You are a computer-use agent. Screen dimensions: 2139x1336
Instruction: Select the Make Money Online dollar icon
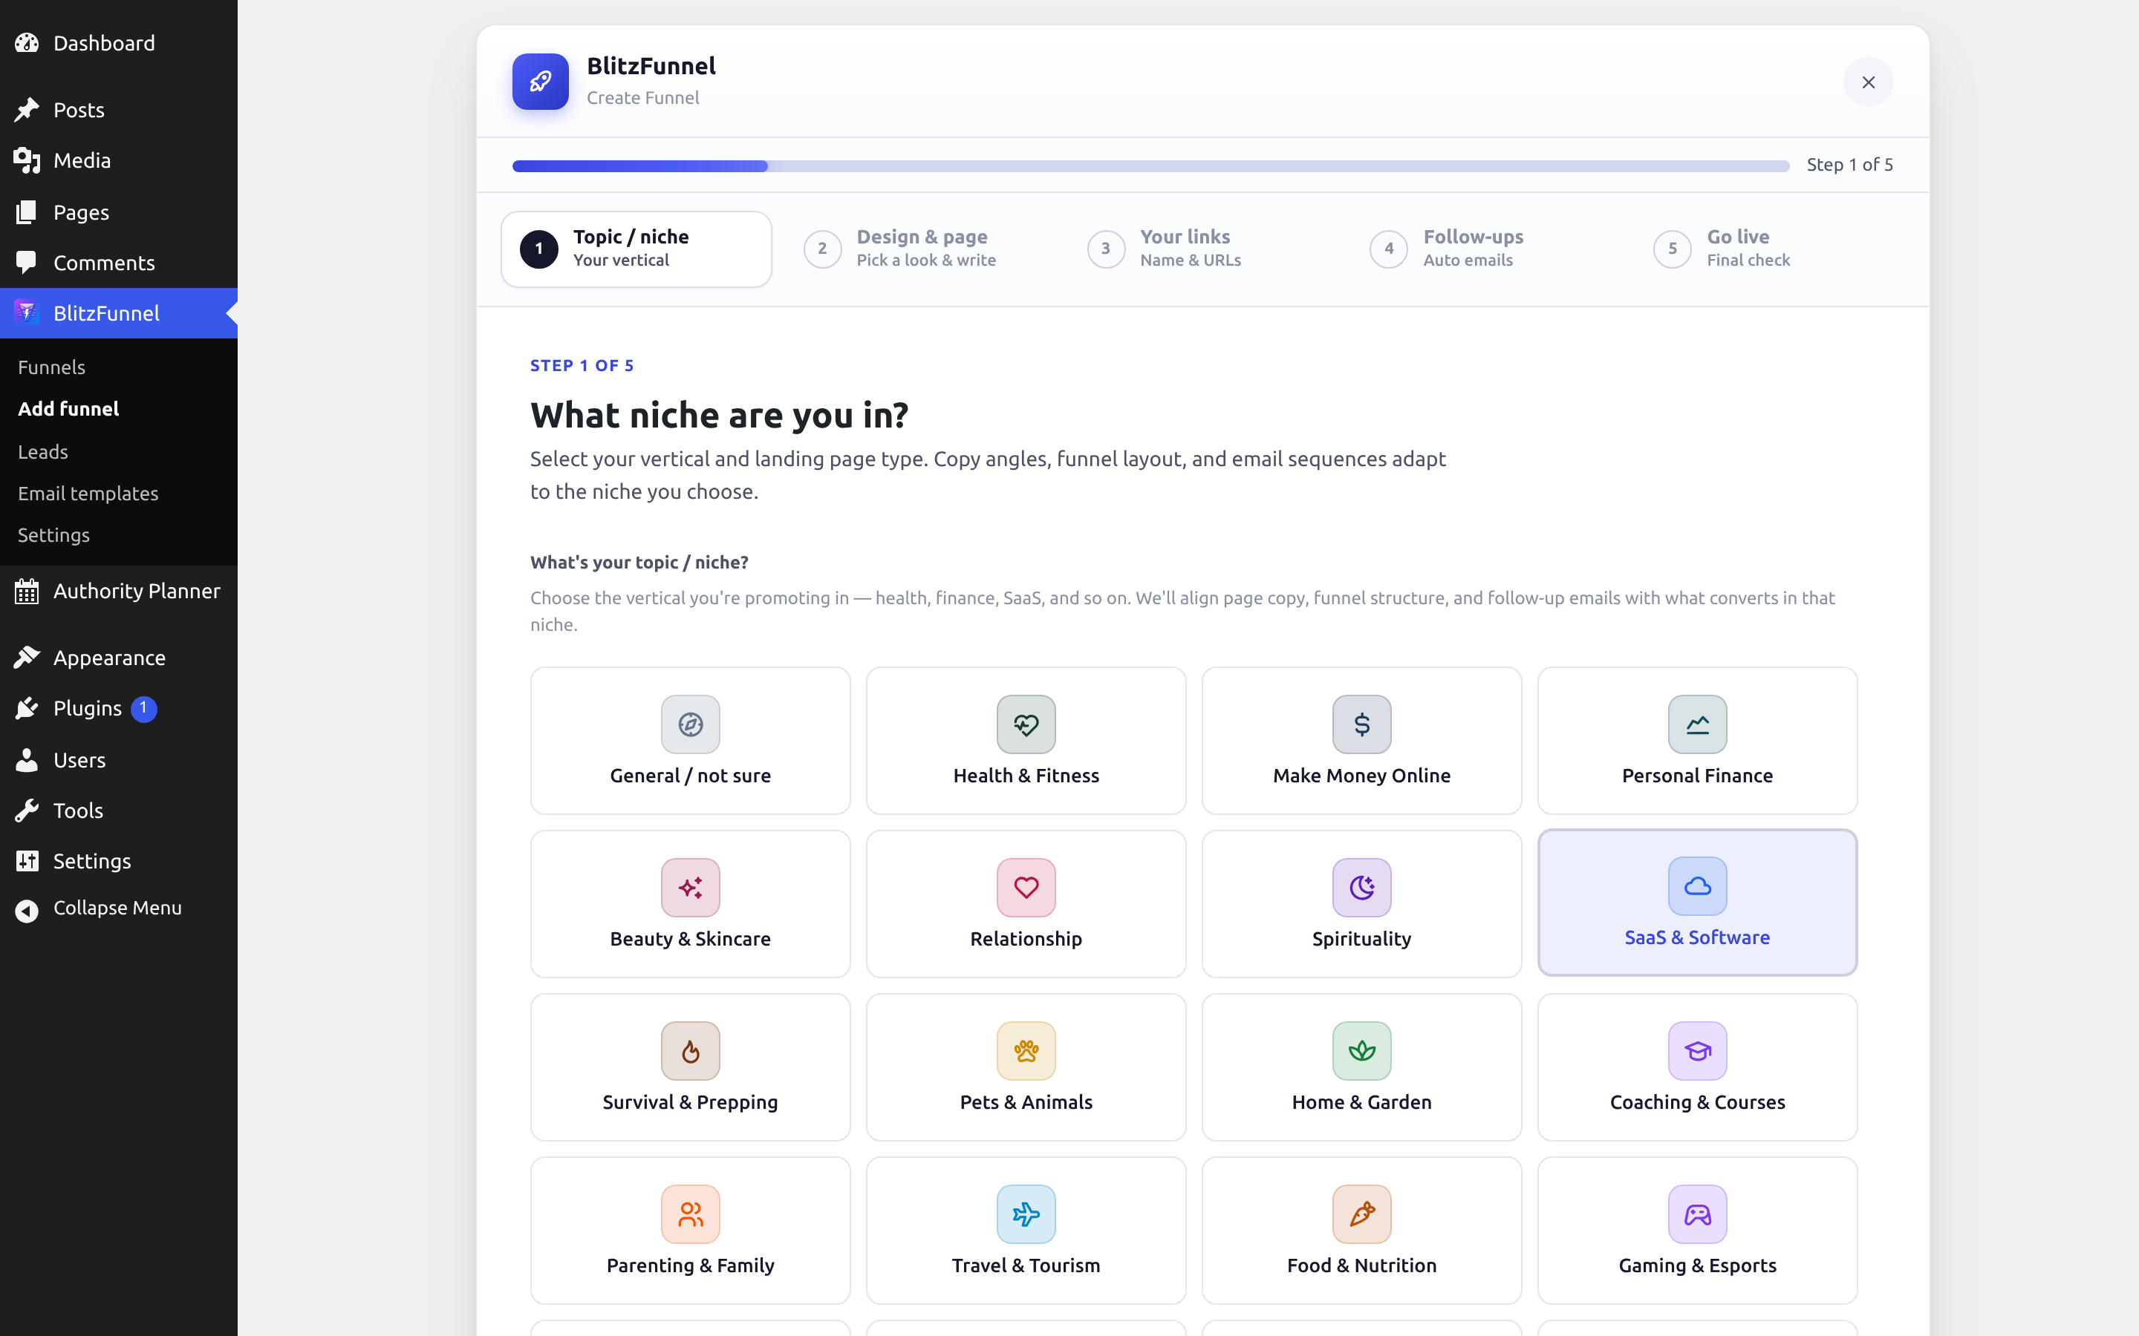click(1361, 724)
